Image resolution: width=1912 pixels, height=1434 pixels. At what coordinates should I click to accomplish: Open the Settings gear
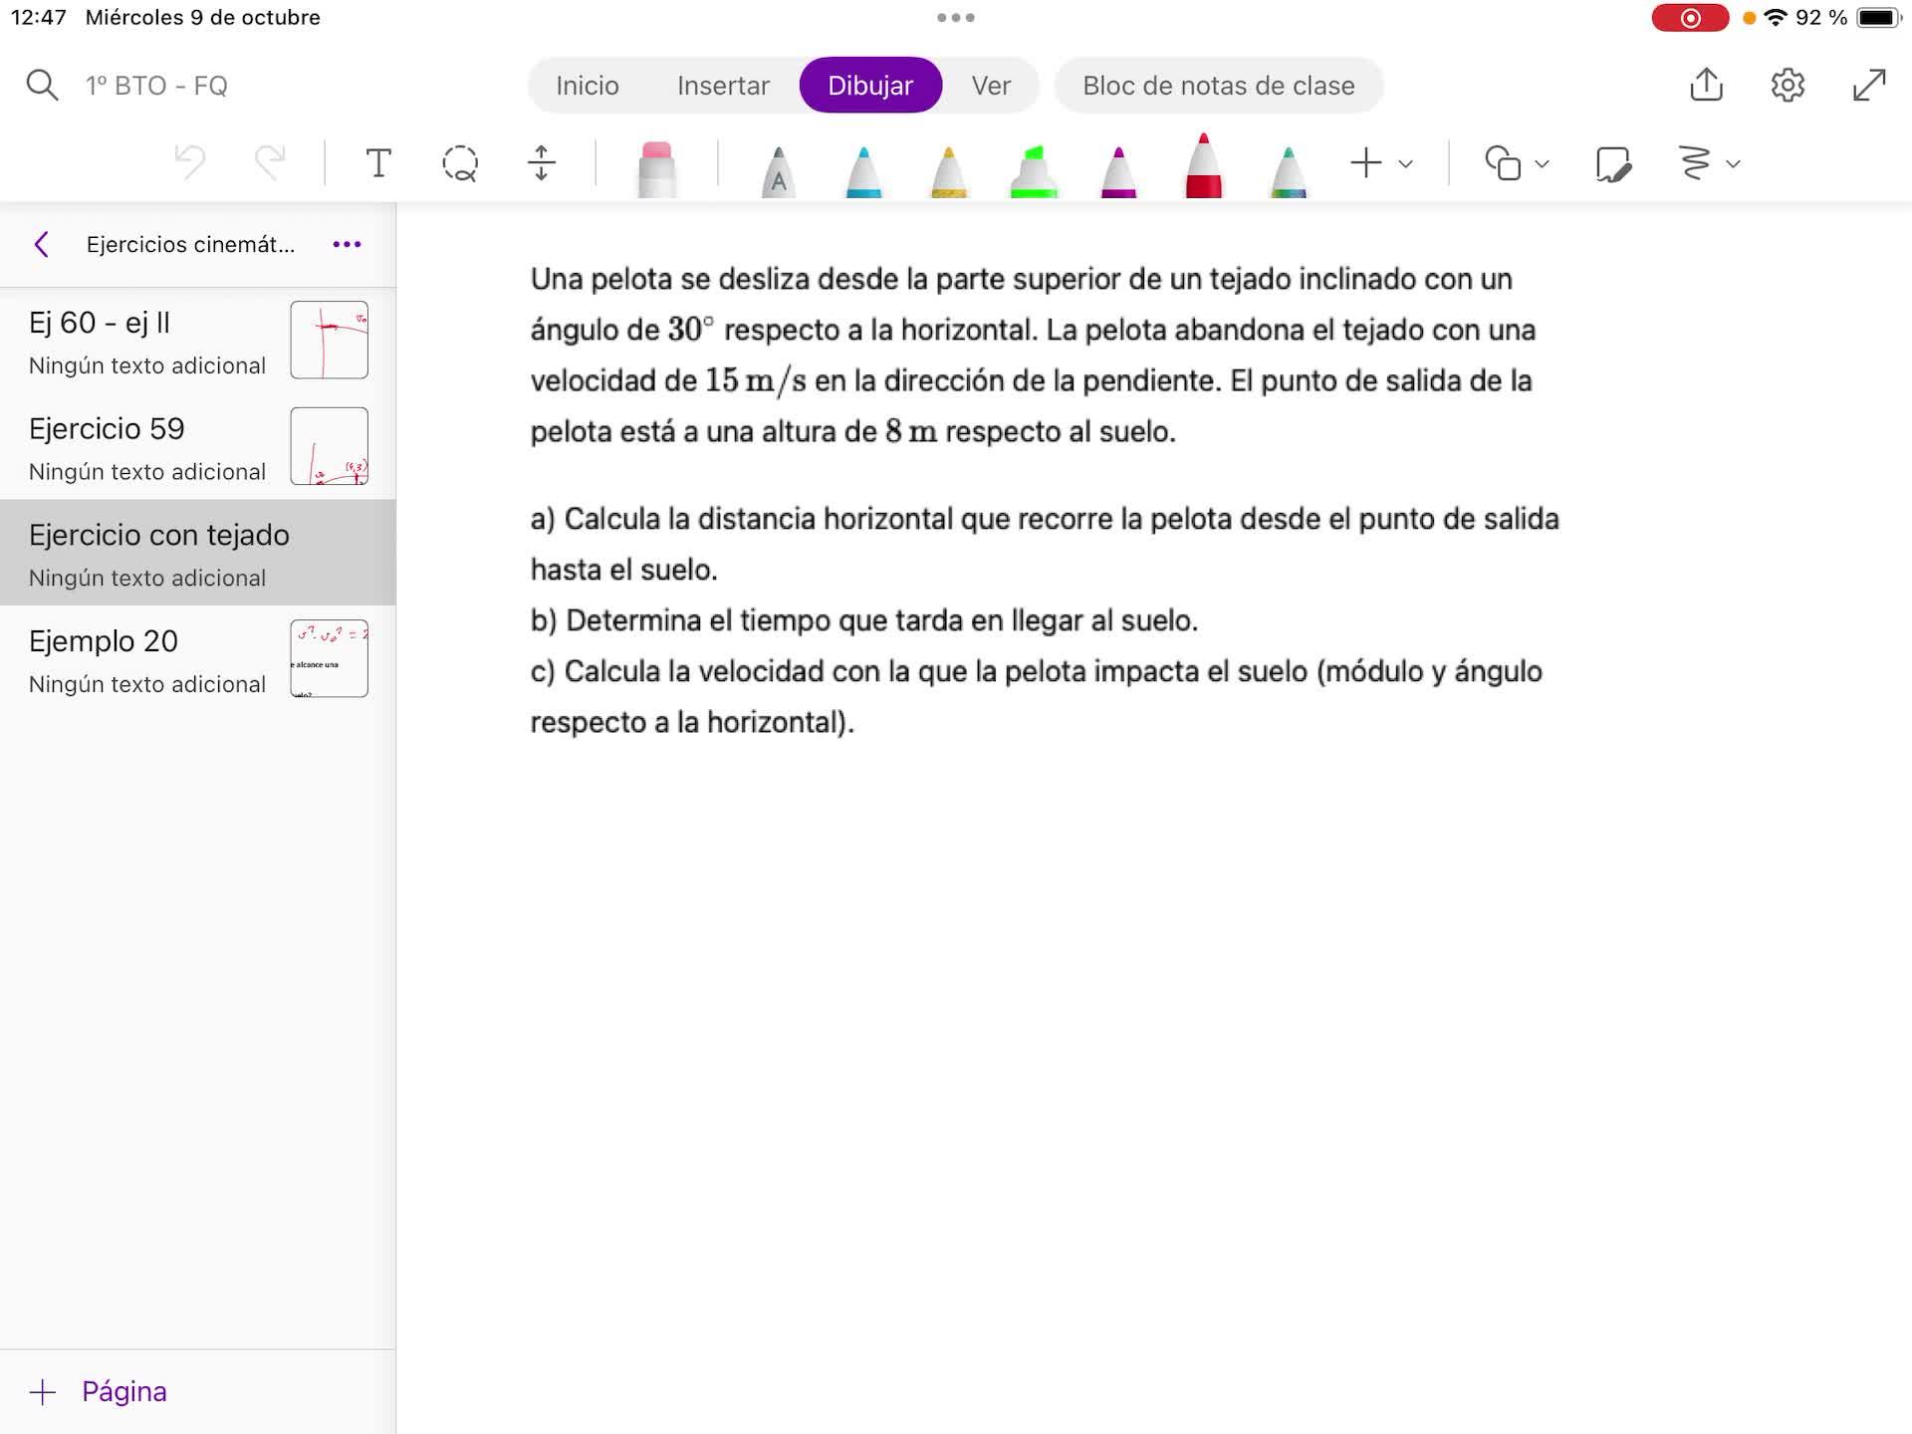(1788, 85)
